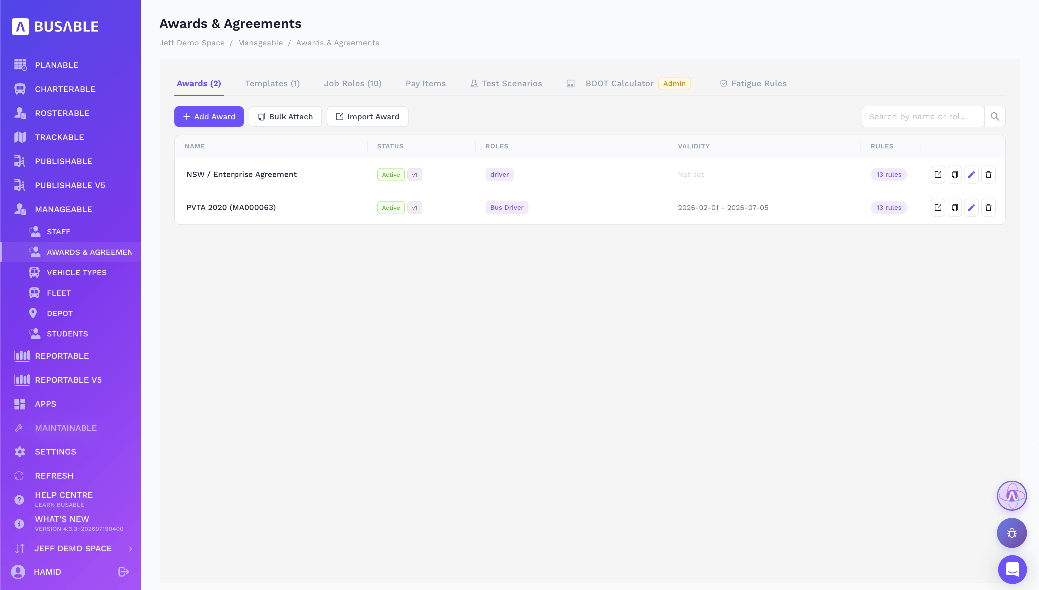The image size is (1039, 590).
Task: Follow the Jeff Demo Space breadcrumb link
Action: pyautogui.click(x=192, y=43)
